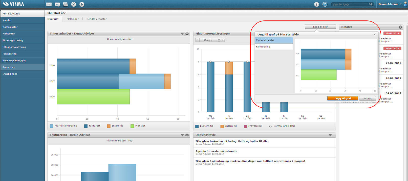Click the search magnifier icon
The width and height of the screenshot is (408, 181).
[371, 4]
